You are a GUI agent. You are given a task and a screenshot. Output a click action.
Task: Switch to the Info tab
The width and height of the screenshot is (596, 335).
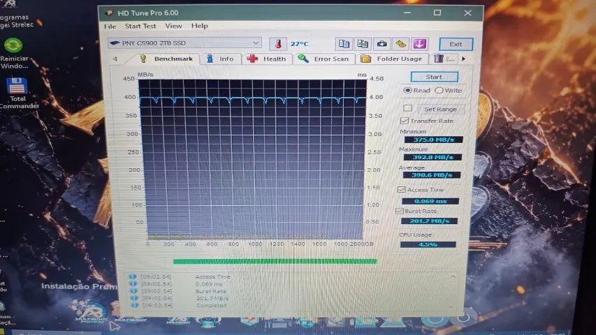221,59
